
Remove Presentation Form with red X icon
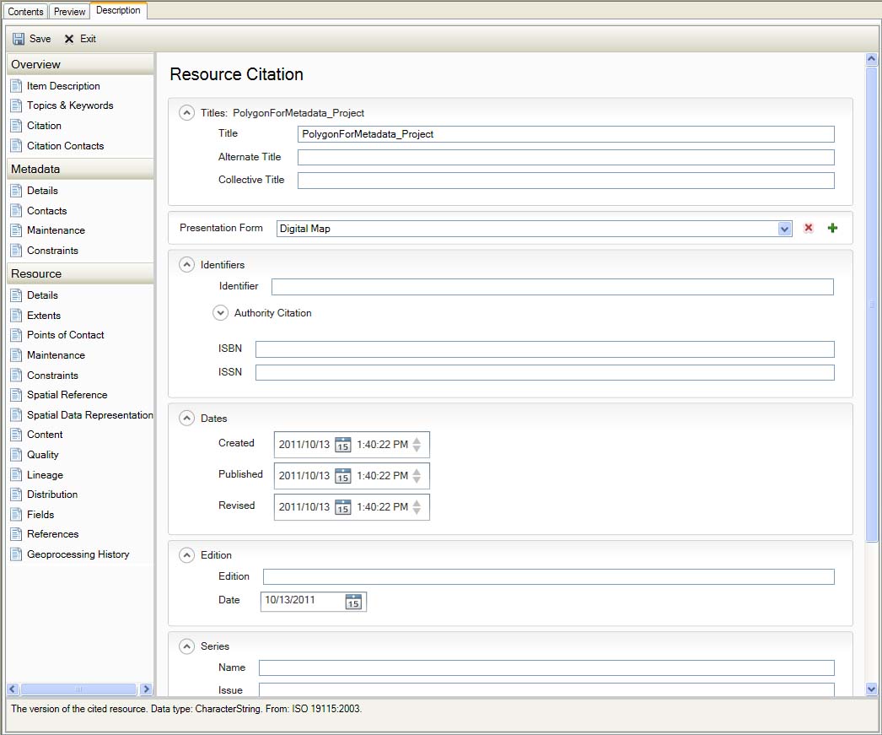click(x=809, y=229)
